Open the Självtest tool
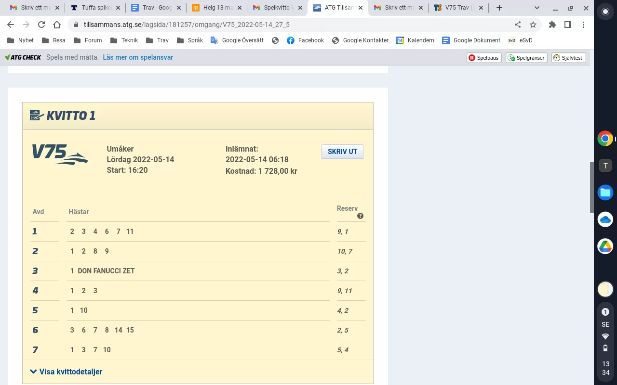Viewport: 617px width, 385px height. 568,58
